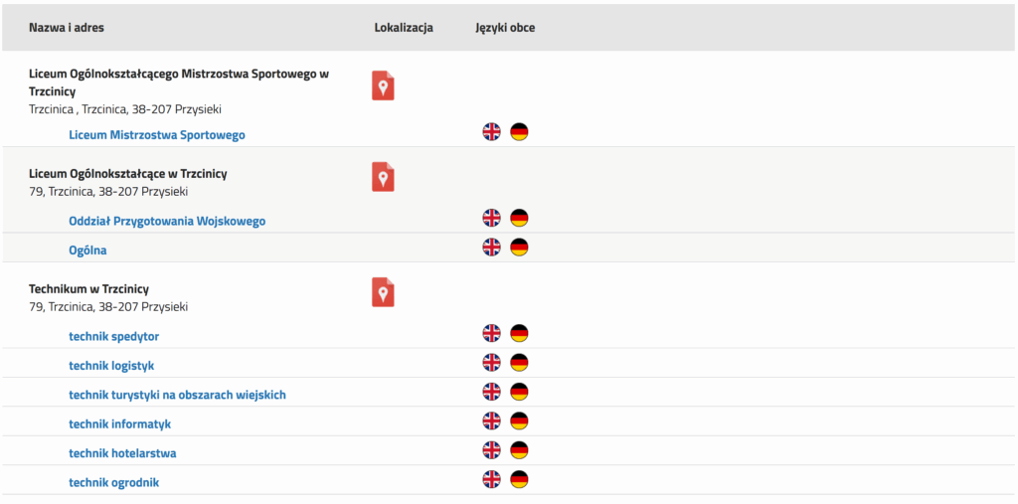Image resolution: width=1018 pixels, height=504 pixels.
Task: Click the Języki obce column header
Action: tap(505, 28)
